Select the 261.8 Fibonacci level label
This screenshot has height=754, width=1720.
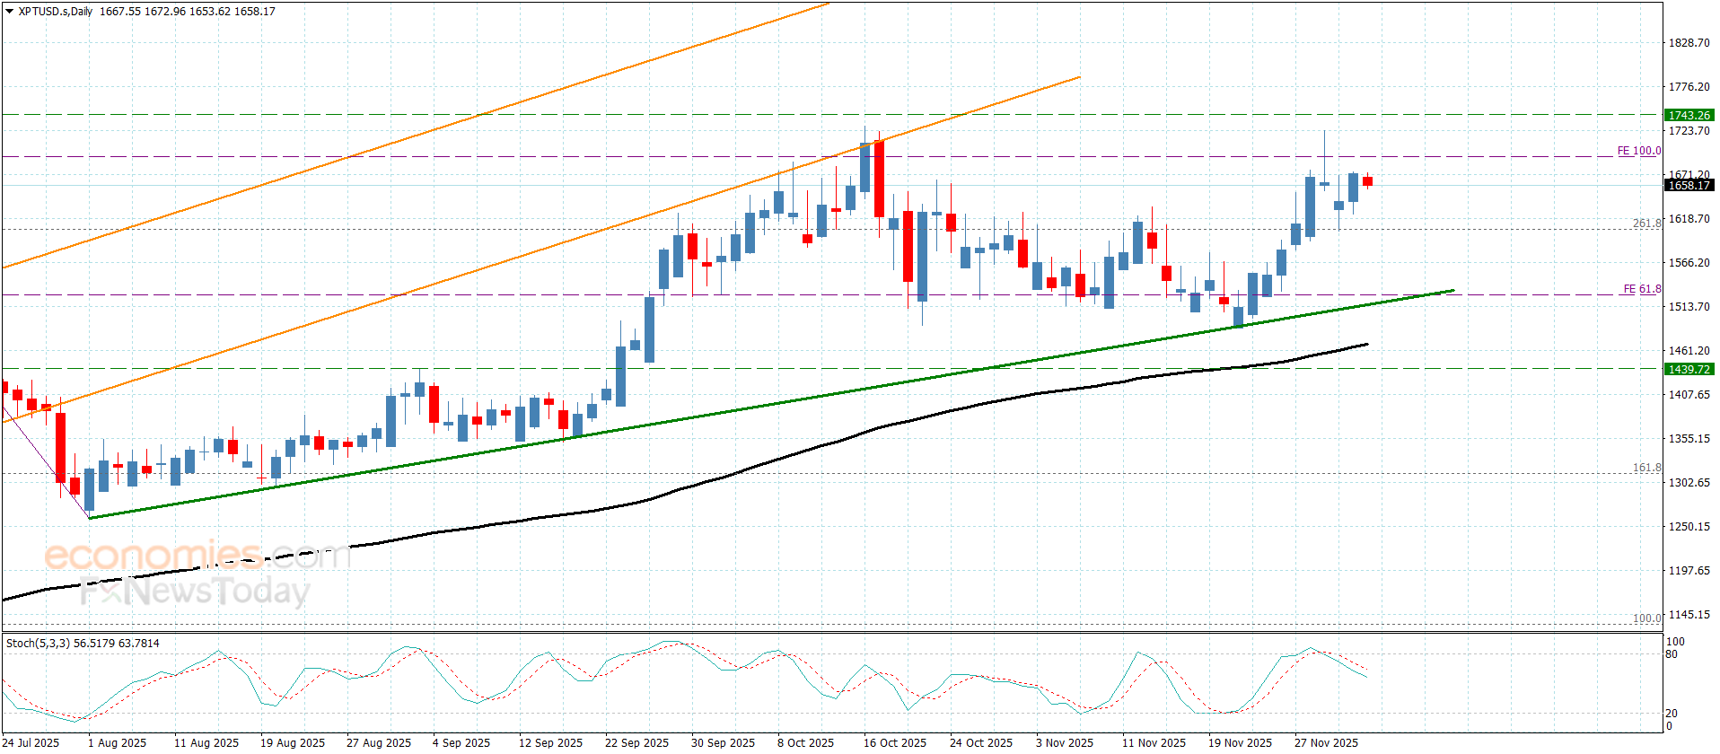pos(1645,224)
